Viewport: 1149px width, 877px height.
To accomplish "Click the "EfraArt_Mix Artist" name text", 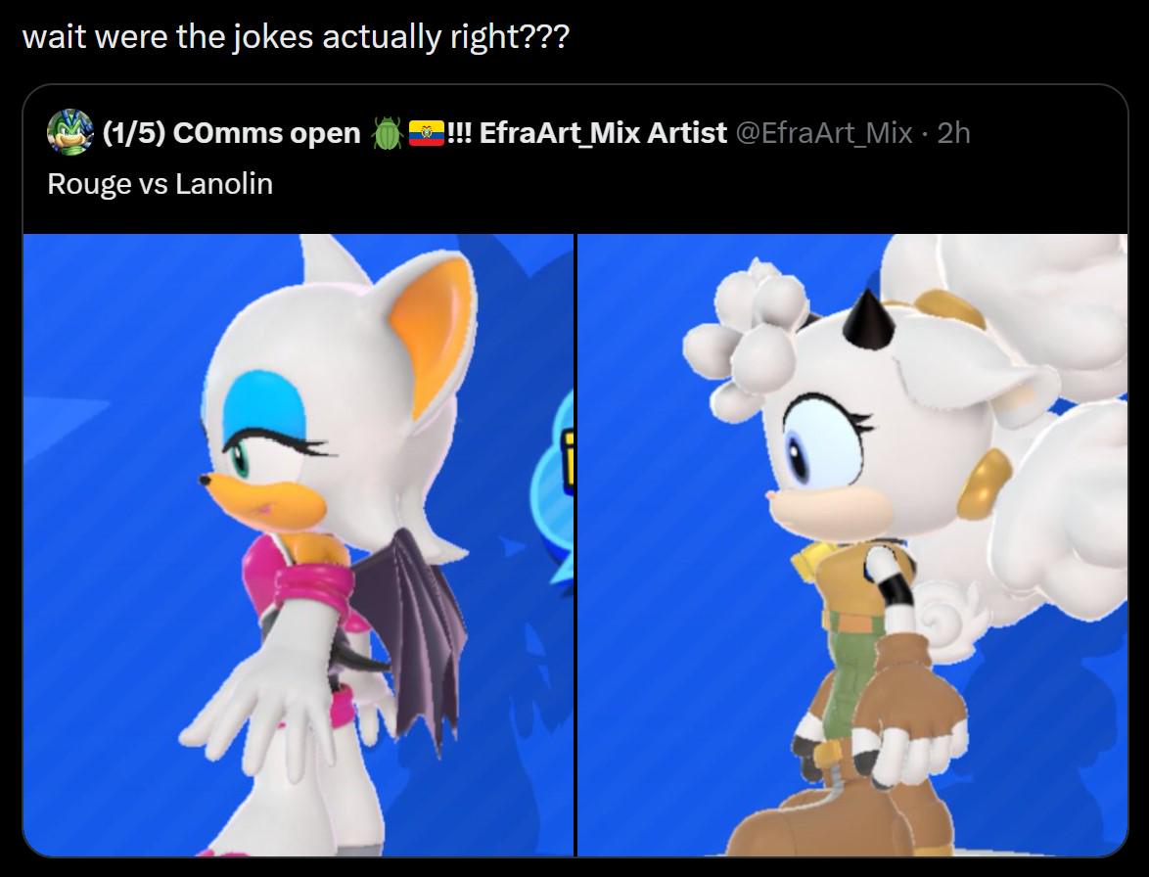I will [x=602, y=133].
